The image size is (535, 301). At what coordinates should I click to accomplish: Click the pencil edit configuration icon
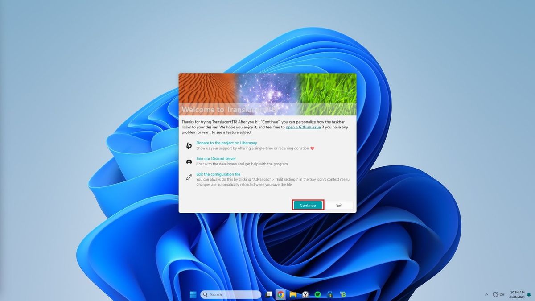[x=189, y=177]
